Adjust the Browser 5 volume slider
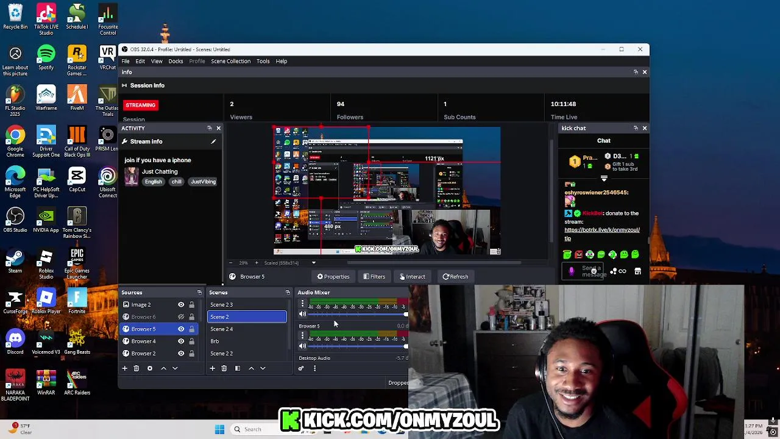780x439 pixels. tap(358, 346)
